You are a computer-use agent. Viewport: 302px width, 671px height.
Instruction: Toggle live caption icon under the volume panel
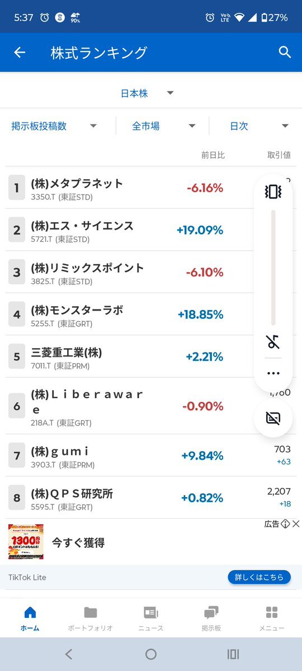click(273, 418)
